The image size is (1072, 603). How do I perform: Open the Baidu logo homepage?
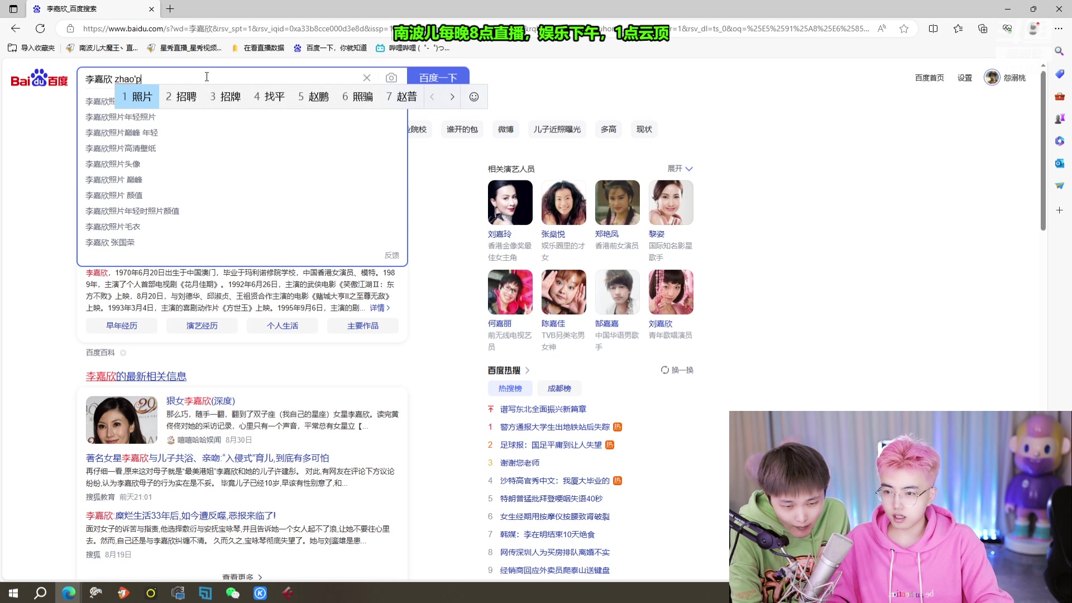point(39,78)
